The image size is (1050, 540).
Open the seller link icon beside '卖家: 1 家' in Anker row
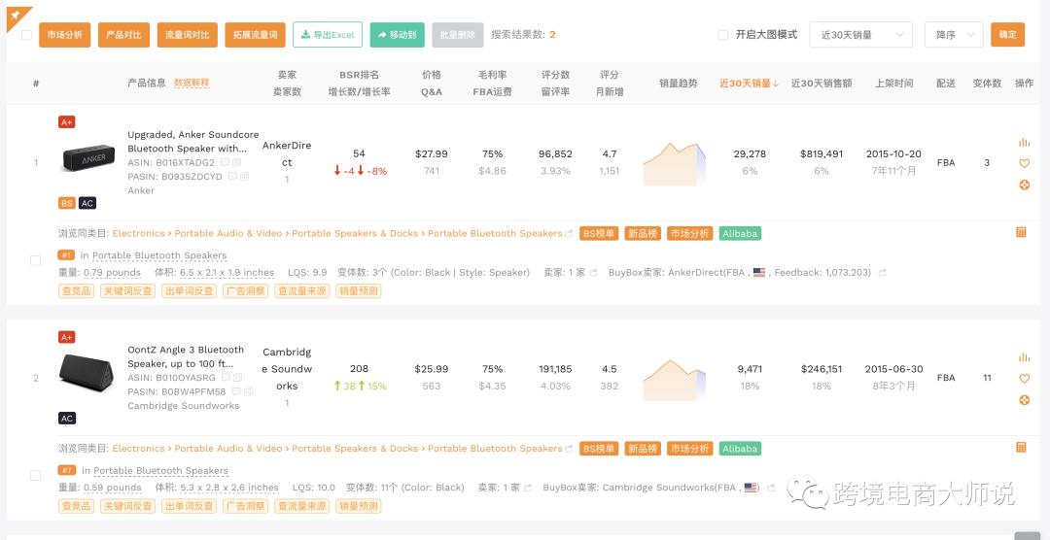coord(593,273)
